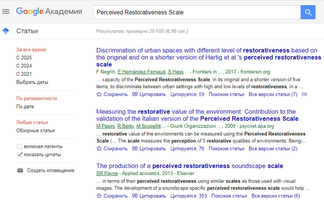Expand more options arrows on first result
The width and height of the screenshot is (324, 206).
pyautogui.click(x=304, y=94)
